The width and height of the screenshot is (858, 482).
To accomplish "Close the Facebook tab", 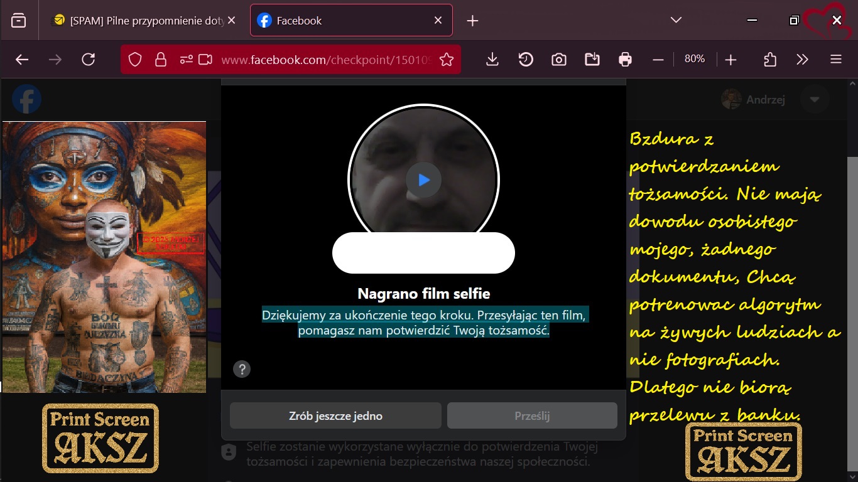I will [438, 21].
